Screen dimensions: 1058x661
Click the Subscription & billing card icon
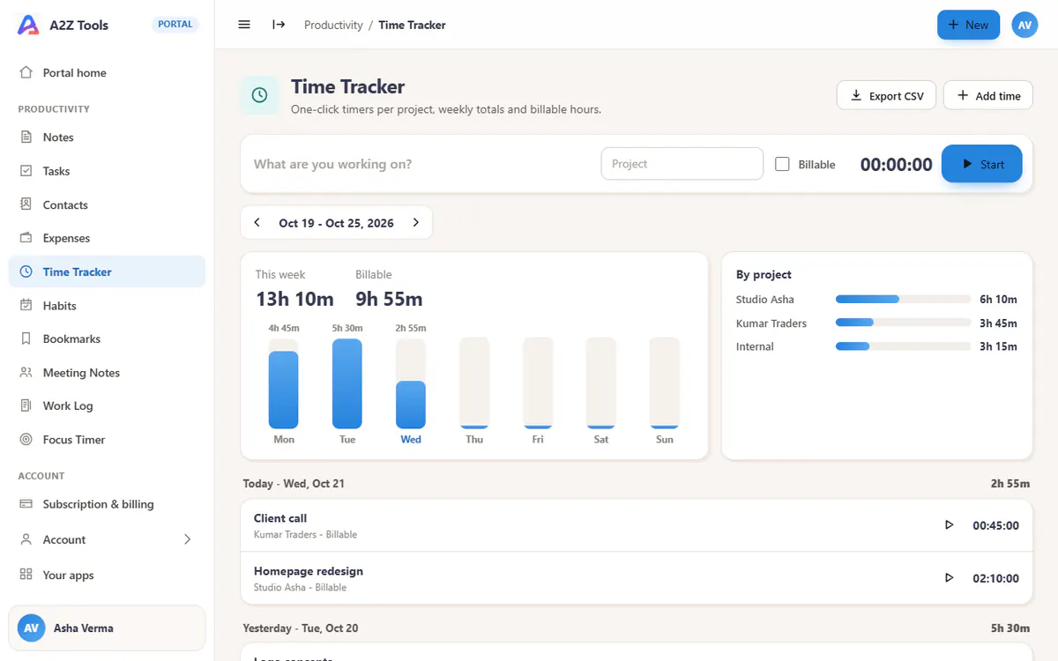[26, 504]
